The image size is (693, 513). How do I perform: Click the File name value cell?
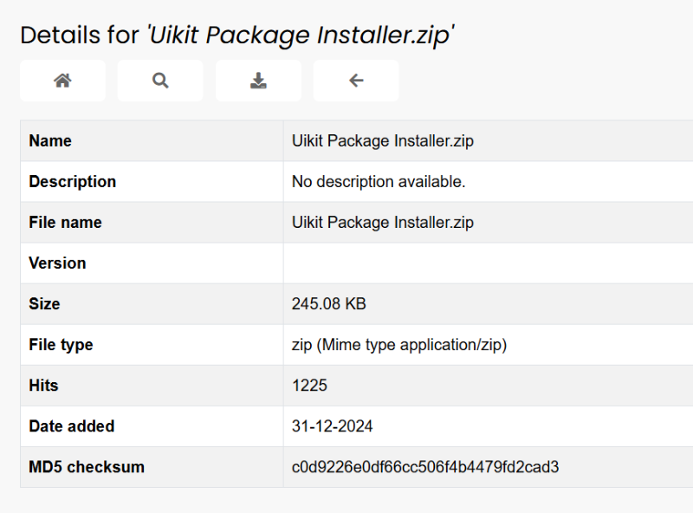(x=383, y=223)
